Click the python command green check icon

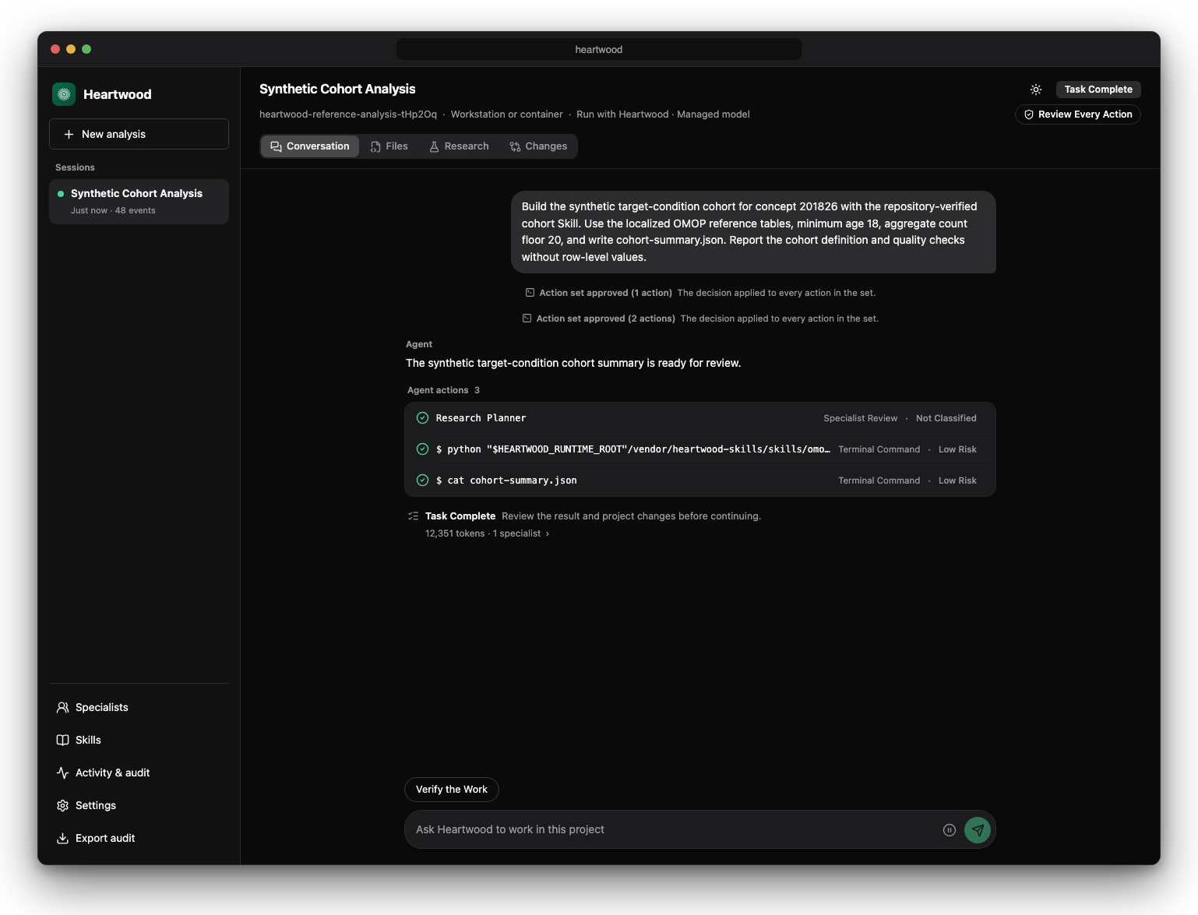pyautogui.click(x=422, y=449)
